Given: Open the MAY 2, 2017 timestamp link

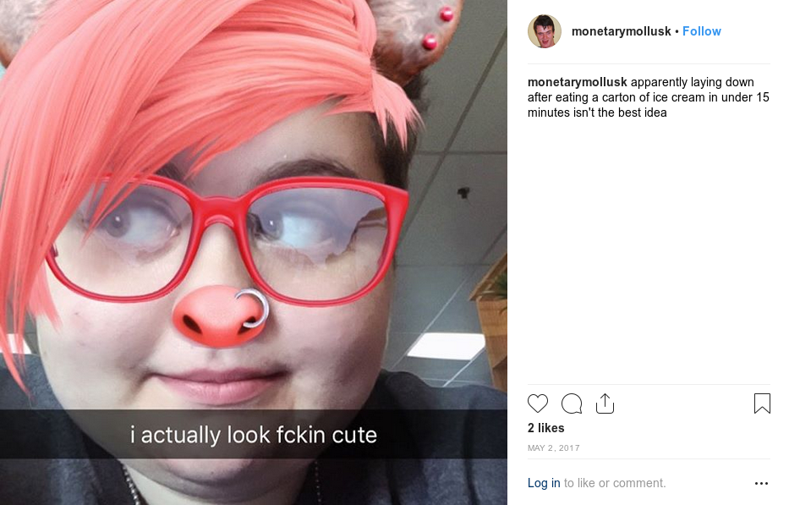Looking at the screenshot, I should click(x=554, y=447).
